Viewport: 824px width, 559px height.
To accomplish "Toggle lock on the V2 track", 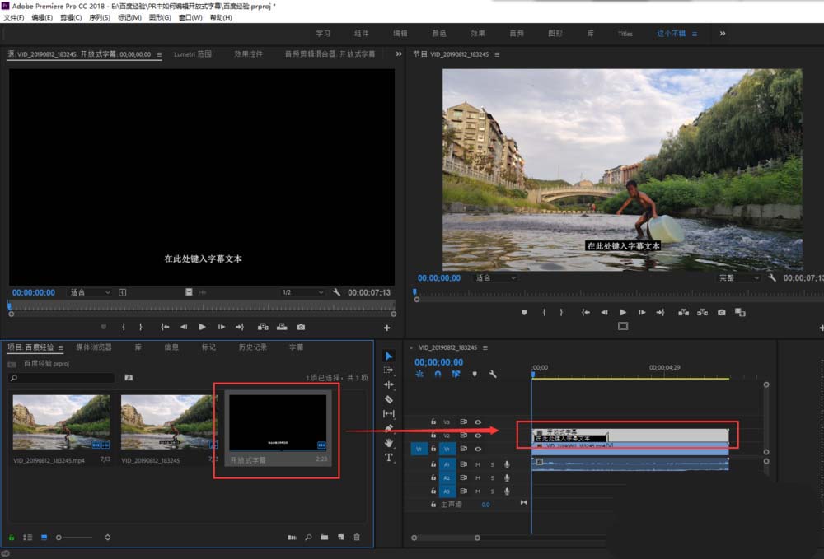I will pyautogui.click(x=433, y=435).
